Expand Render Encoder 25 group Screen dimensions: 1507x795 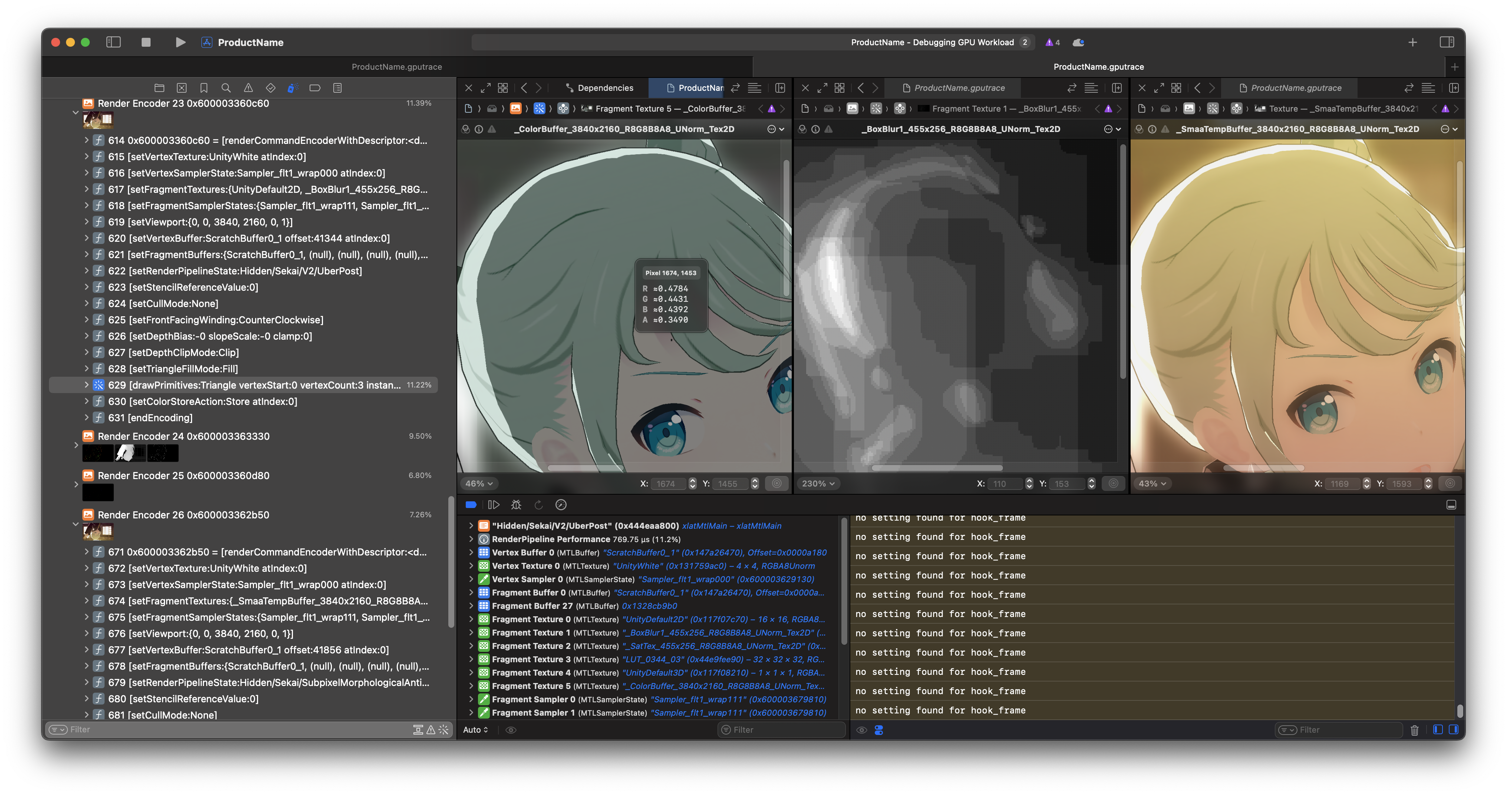pos(76,484)
